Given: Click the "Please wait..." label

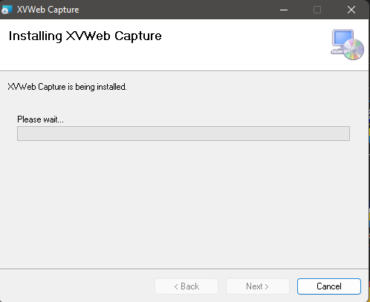Looking at the screenshot, I should (x=40, y=119).
